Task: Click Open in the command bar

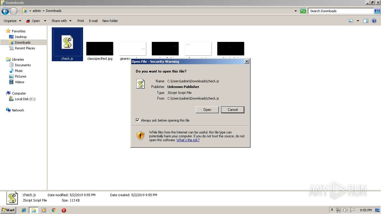Action: click(33, 21)
